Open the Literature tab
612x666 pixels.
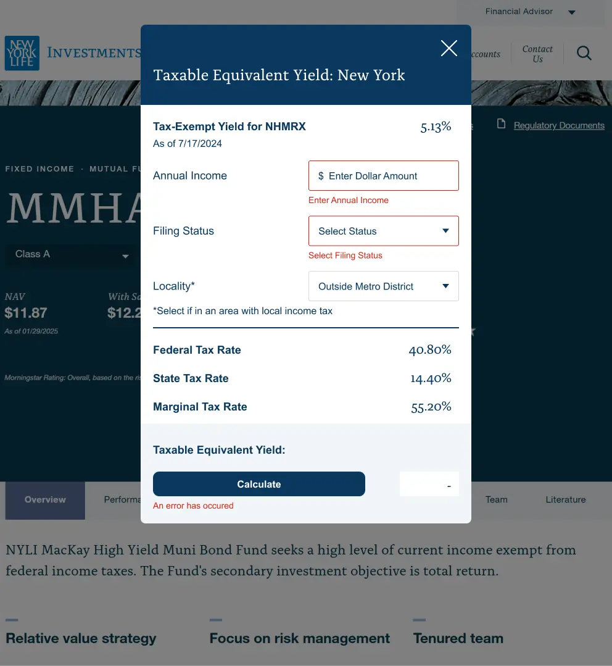(x=565, y=500)
